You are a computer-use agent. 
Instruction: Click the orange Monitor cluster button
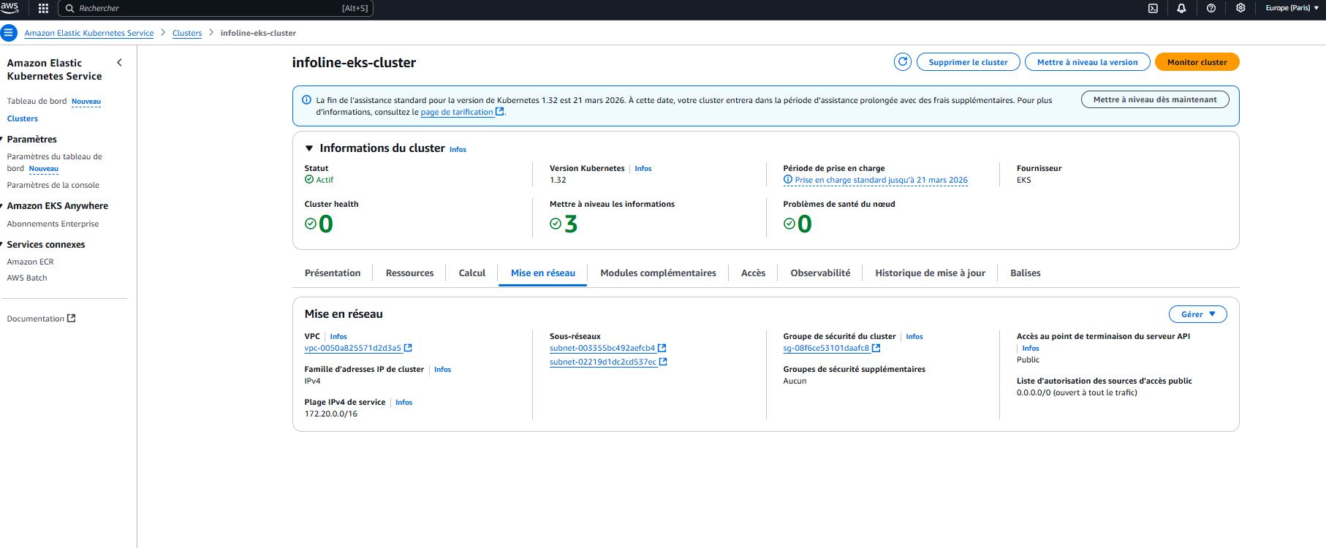(x=1197, y=62)
